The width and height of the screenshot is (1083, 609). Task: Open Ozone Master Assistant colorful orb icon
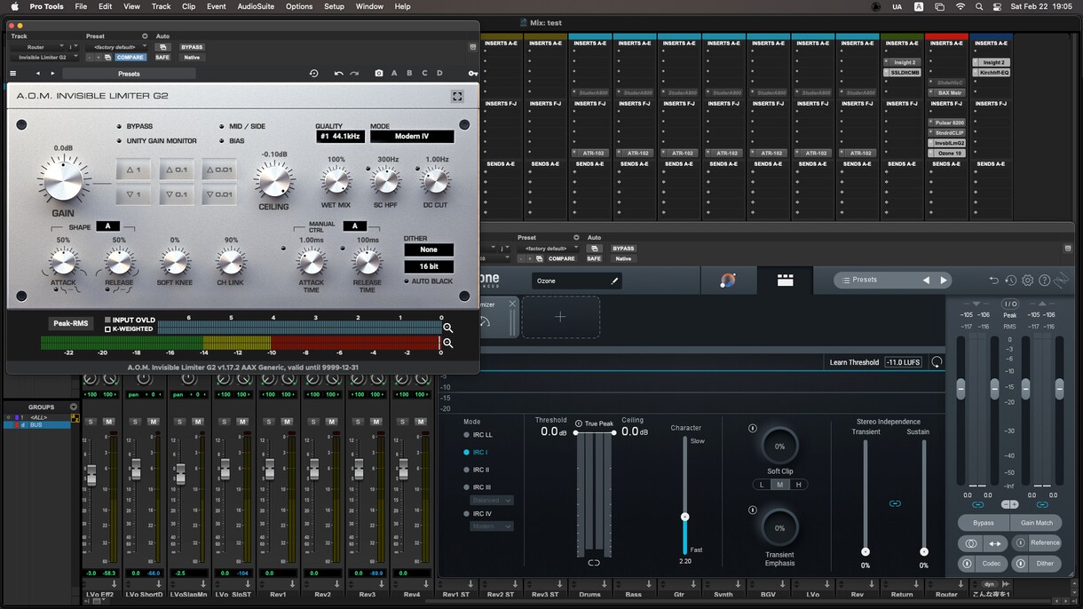coord(728,281)
